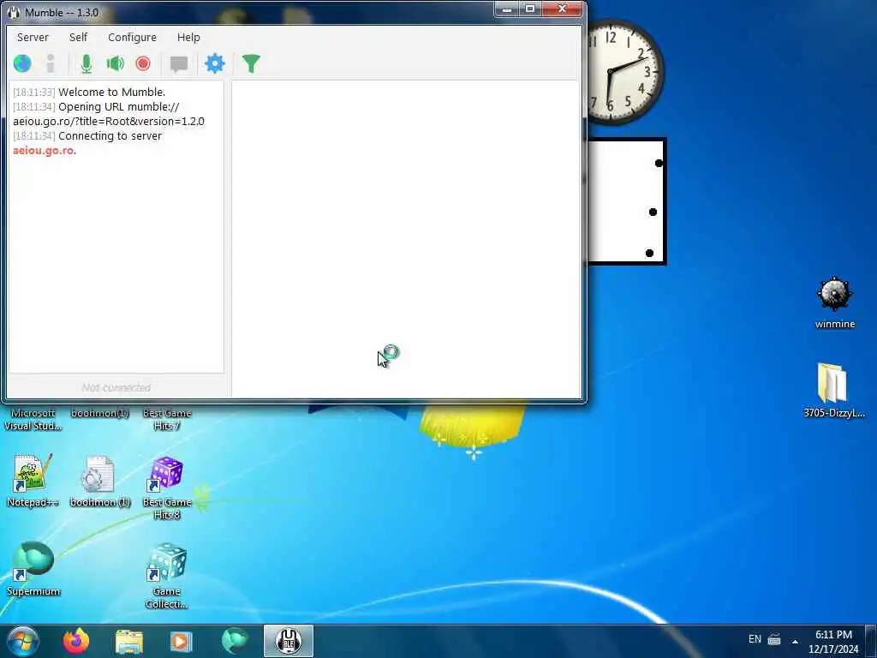This screenshot has width=877, height=658.
Task: Open the Self menu
Action: (78, 38)
